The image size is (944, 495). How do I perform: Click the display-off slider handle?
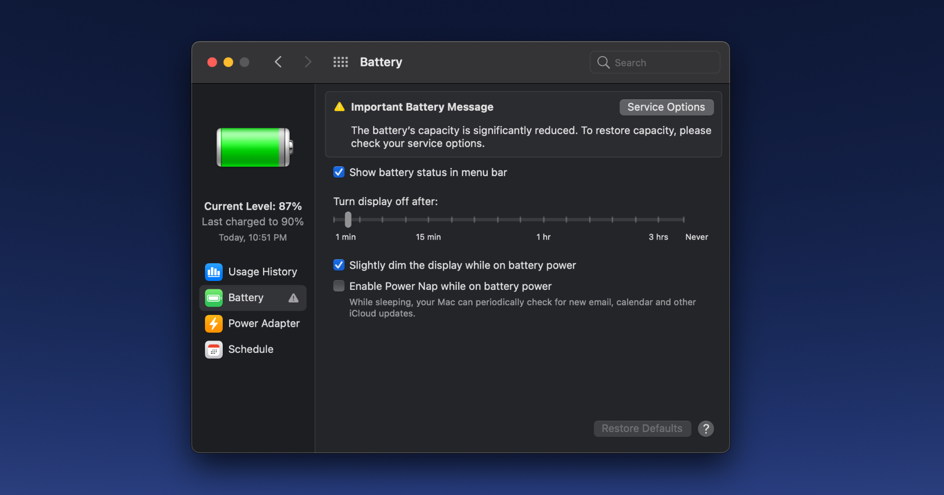[x=348, y=219]
